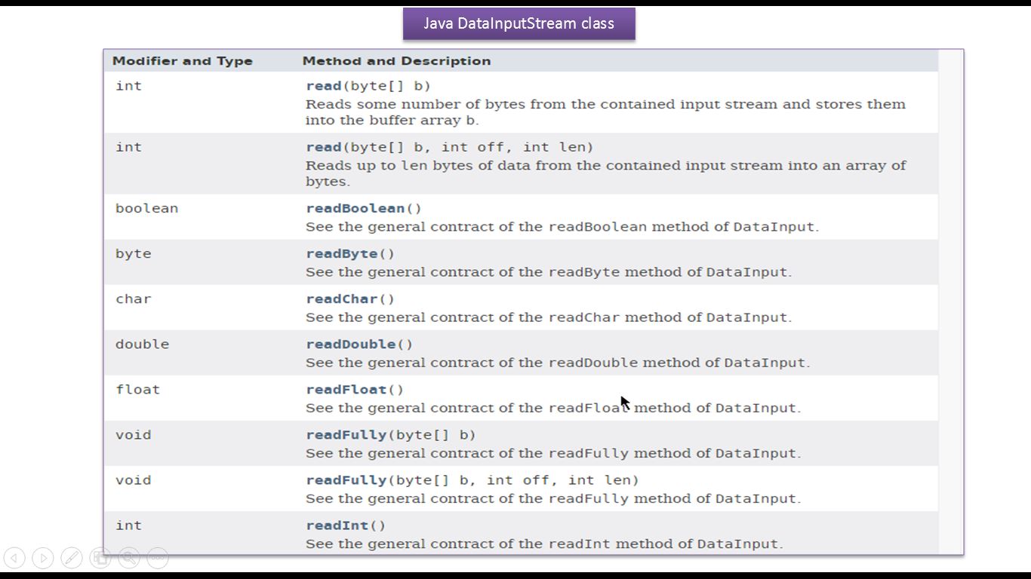
Task: Click the readDouble() method link
Action: (351, 344)
